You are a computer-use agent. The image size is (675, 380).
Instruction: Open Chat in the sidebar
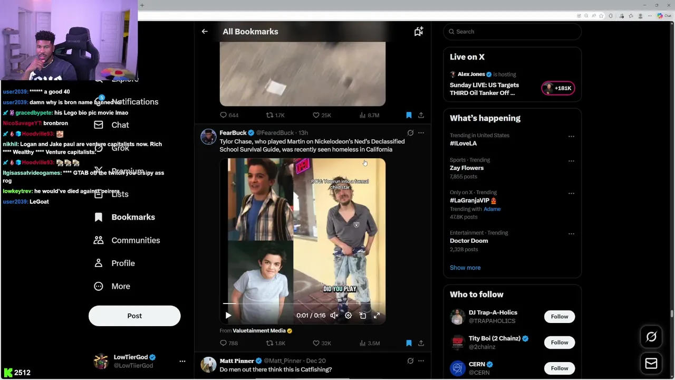click(112, 125)
